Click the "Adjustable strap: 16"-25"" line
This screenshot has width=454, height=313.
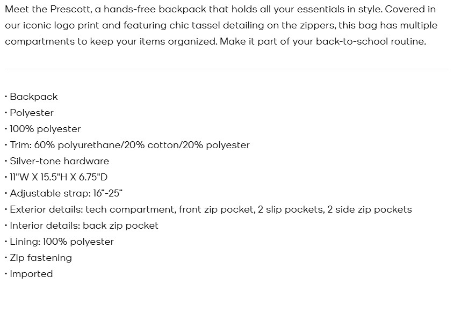point(62,193)
